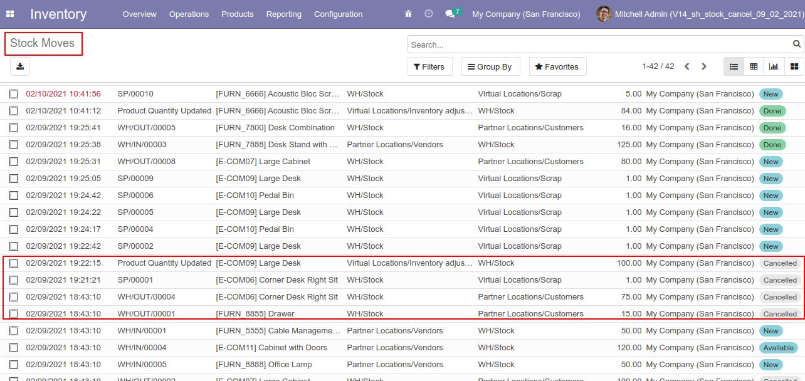Open the apps grid menu icon
Image resolution: width=805 pixels, height=381 pixels.
click(10, 14)
